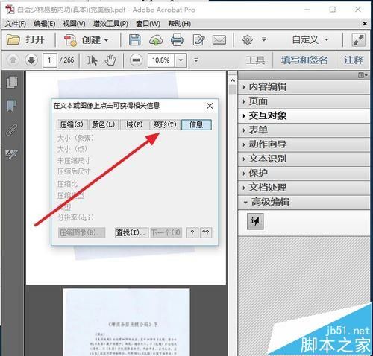The width and height of the screenshot is (373, 356).
Task: Open the zoom percentage dropdown
Action: click(181, 60)
